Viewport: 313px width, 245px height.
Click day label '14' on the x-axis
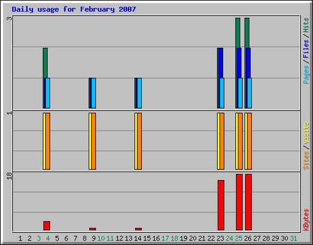pyautogui.click(x=138, y=238)
